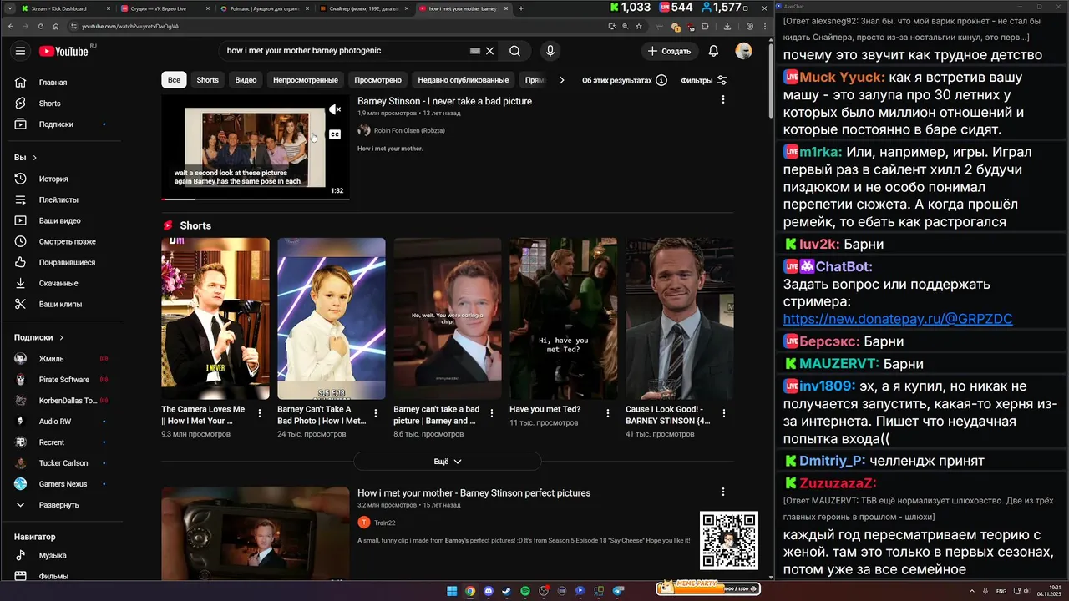Open the keyboard icon inside the search box

click(x=475, y=51)
